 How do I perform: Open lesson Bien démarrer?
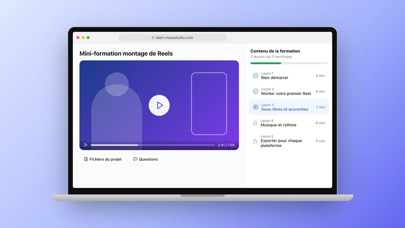(x=289, y=75)
